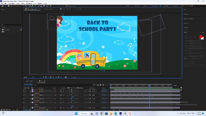Take a snapshot with the viewer camera icon

tap(66, 77)
